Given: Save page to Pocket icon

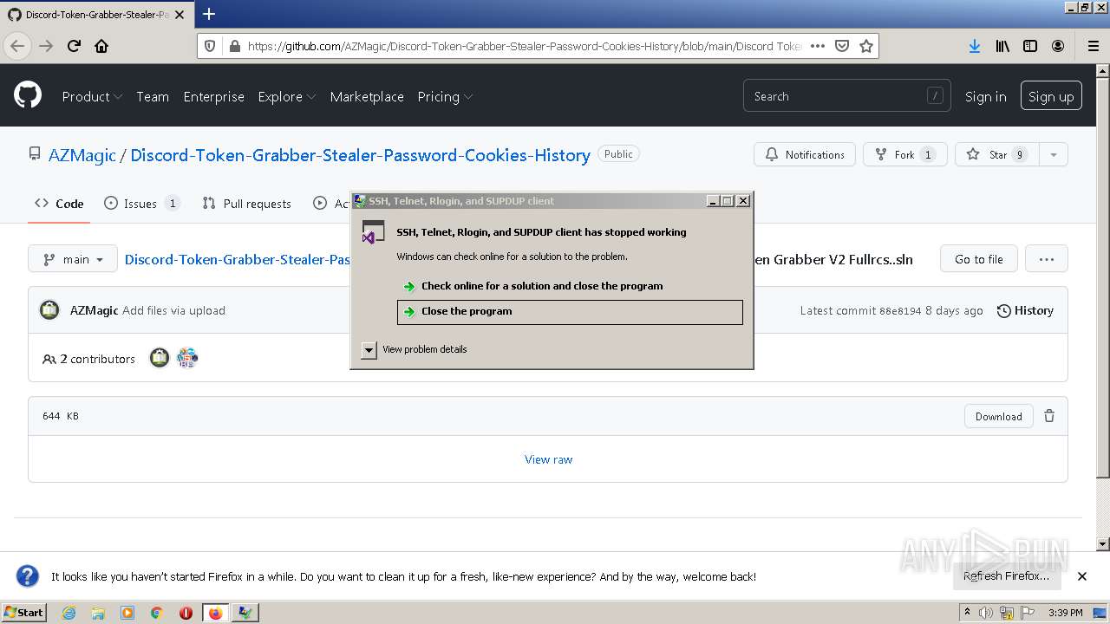Looking at the screenshot, I should (841, 46).
